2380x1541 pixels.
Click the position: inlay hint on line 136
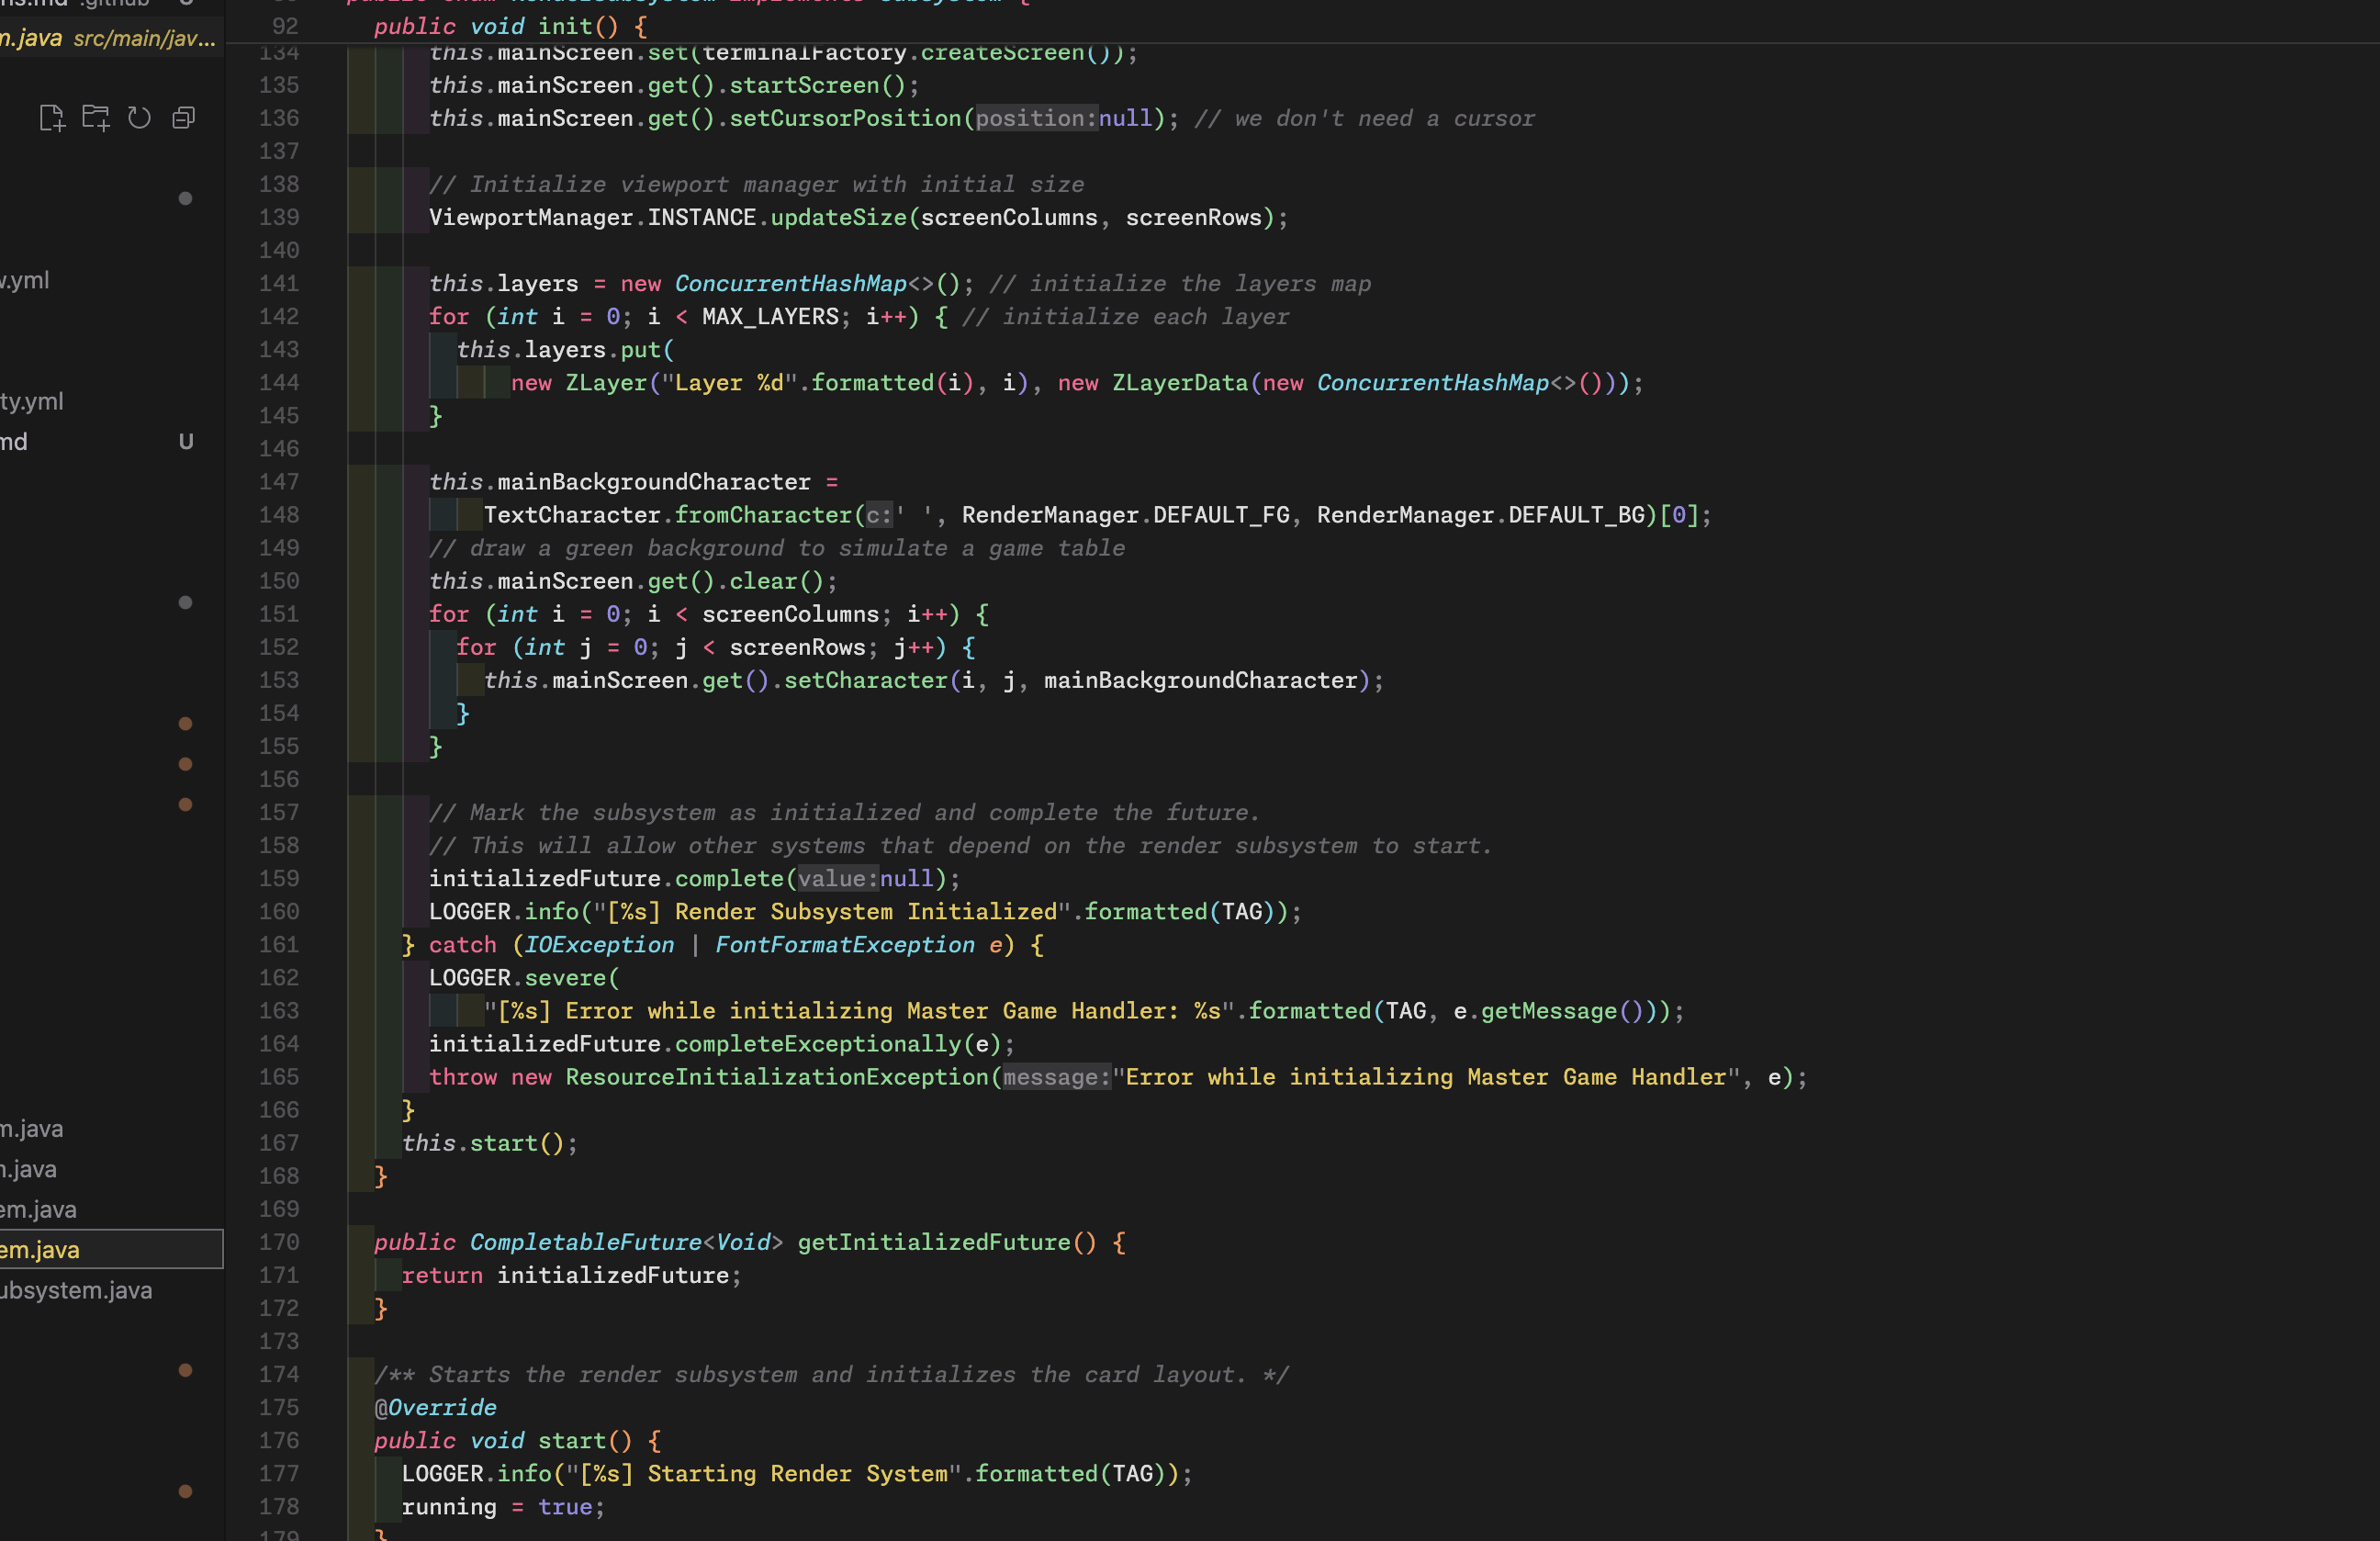click(x=1036, y=118)
